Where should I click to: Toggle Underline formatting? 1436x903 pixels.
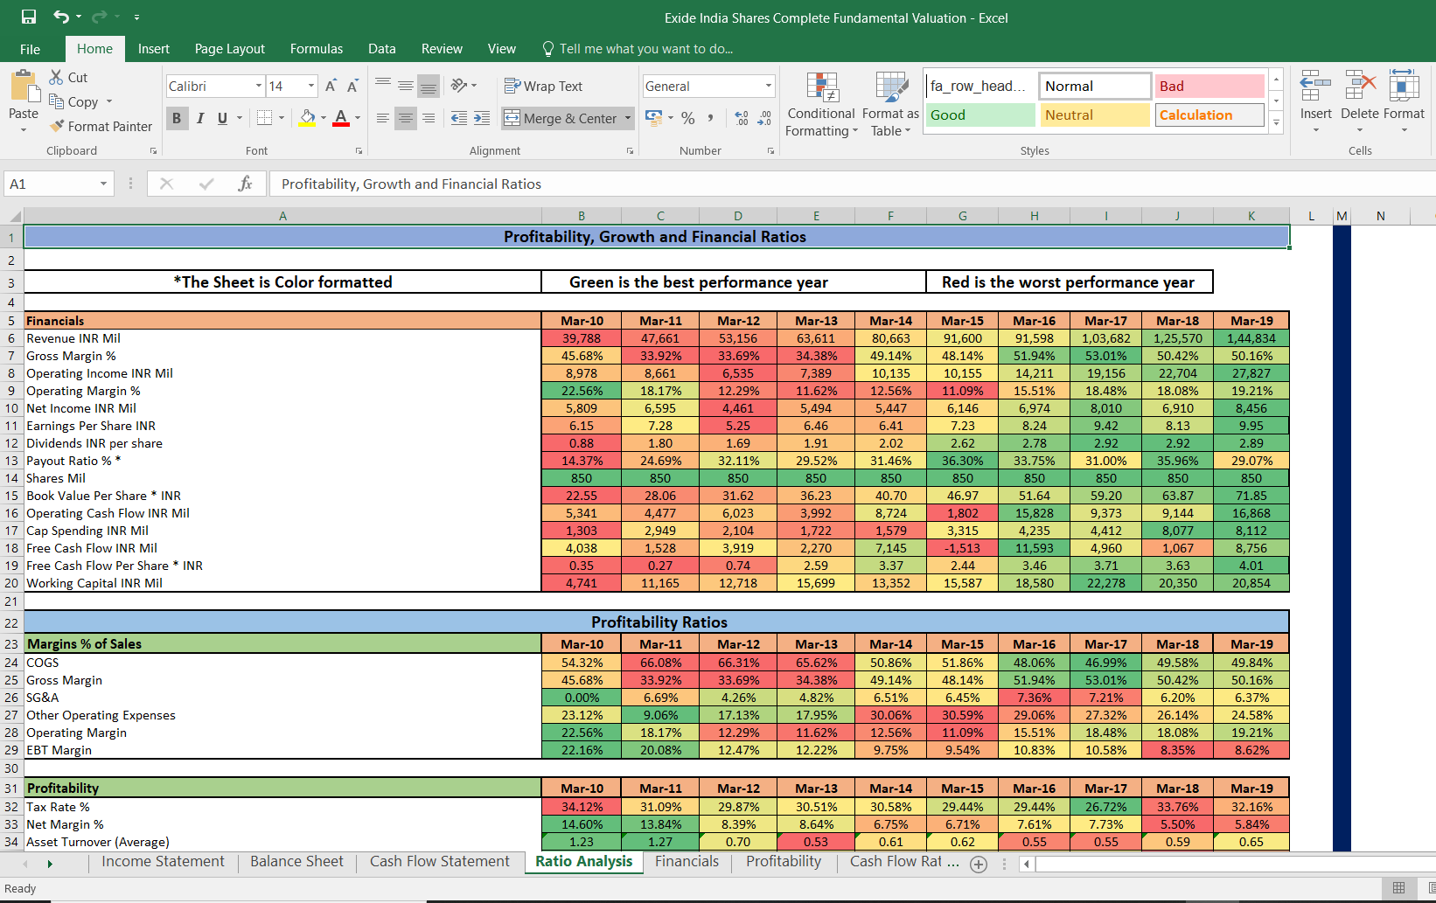pyautogui.click(x=222, y=118)
